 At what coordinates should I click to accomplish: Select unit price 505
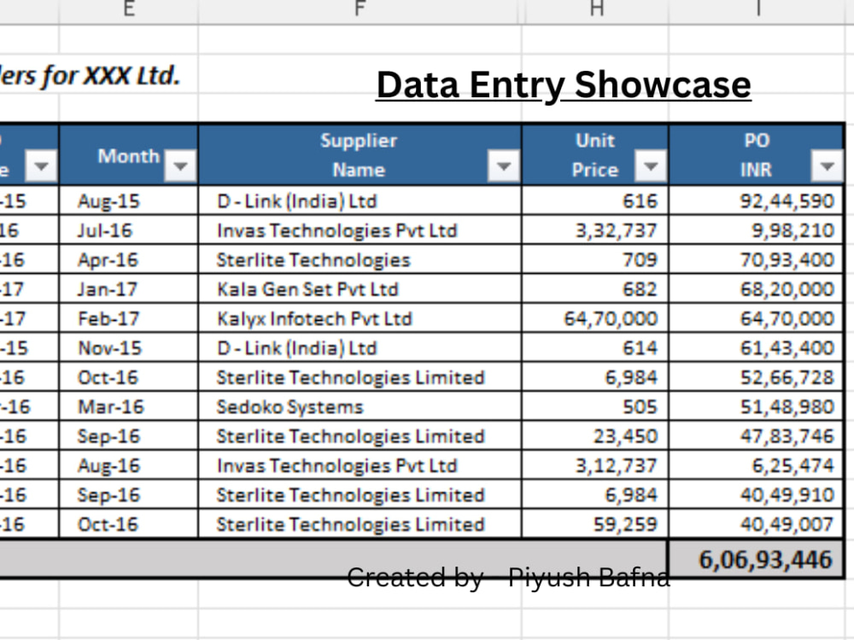tap(594, 406)
